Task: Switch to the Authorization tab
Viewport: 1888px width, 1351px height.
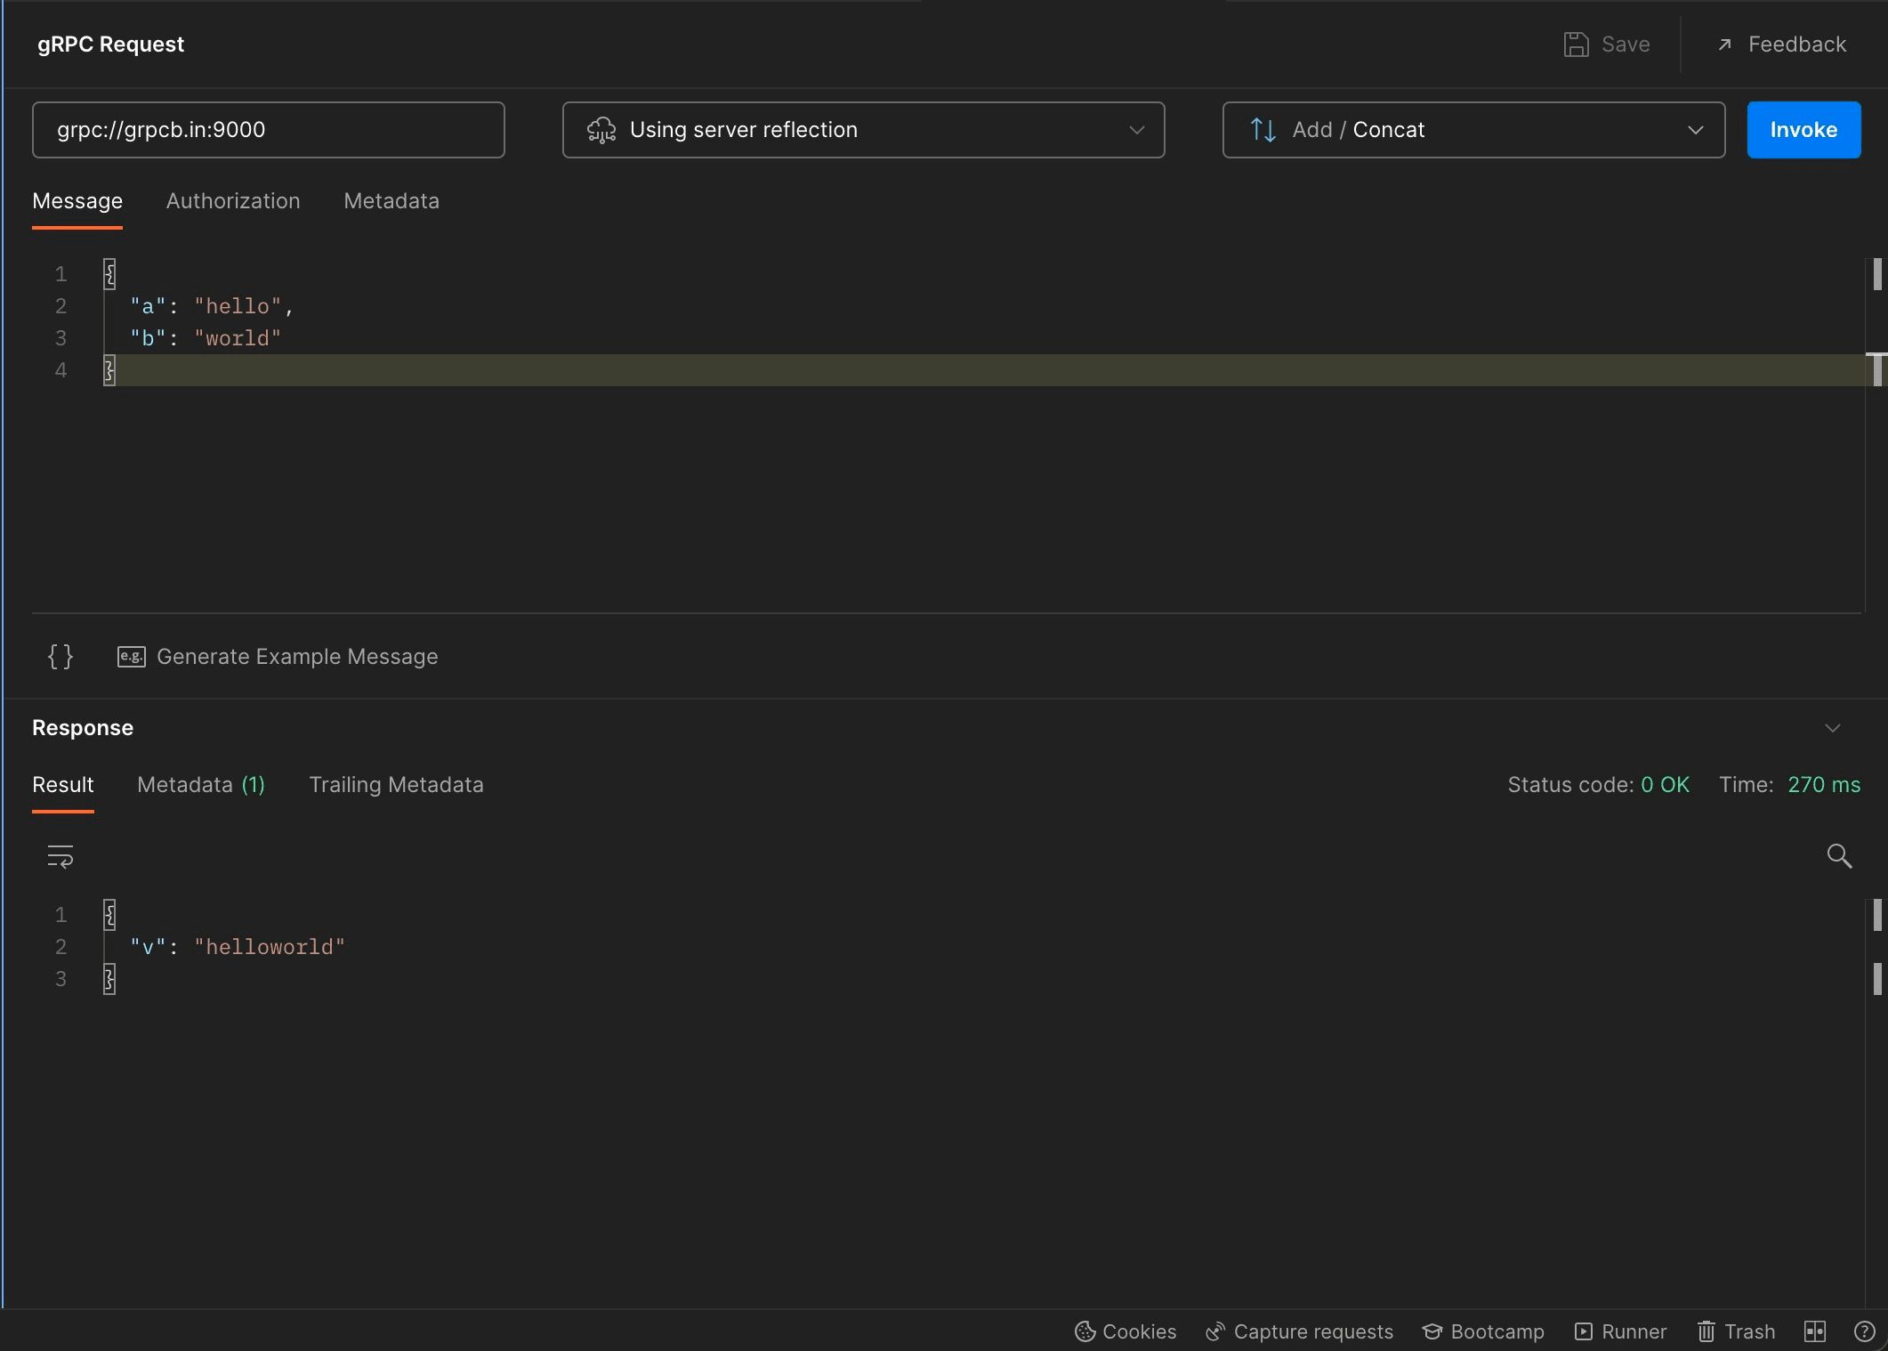Action: pos(232,200)
